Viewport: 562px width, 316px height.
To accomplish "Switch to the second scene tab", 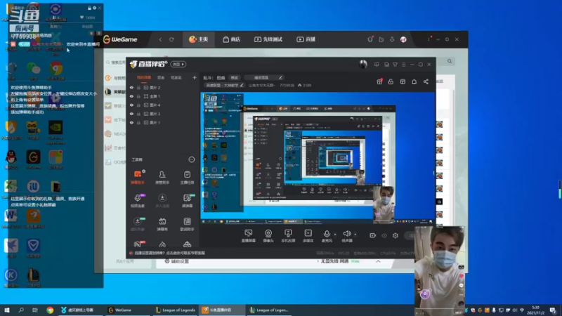I will [161, 77].
